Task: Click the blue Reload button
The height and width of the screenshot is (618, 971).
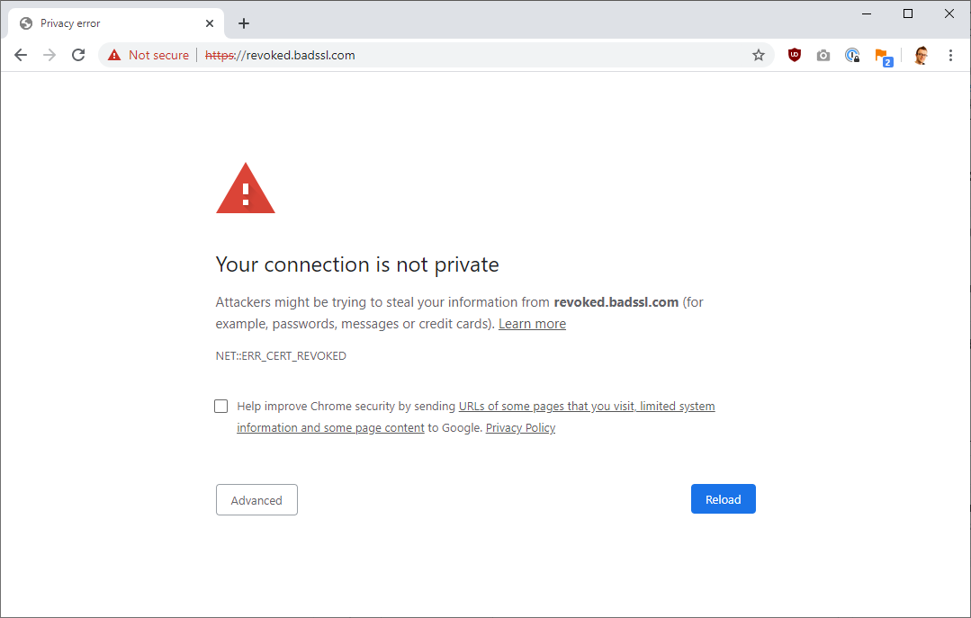Action: 724,499
